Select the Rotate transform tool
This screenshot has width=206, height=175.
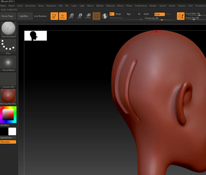click(x=88, y=16)
